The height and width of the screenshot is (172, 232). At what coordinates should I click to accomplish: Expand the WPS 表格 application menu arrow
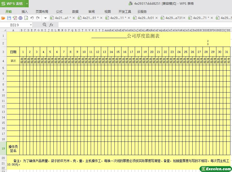point(27,4)
